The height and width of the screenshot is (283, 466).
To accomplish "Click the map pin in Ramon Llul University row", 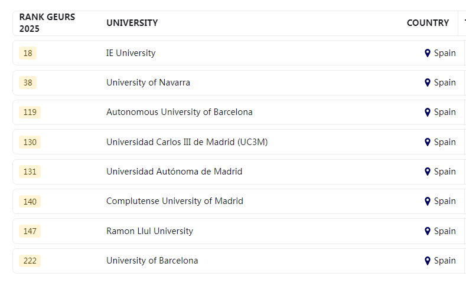I will click(x=428, y=231).
